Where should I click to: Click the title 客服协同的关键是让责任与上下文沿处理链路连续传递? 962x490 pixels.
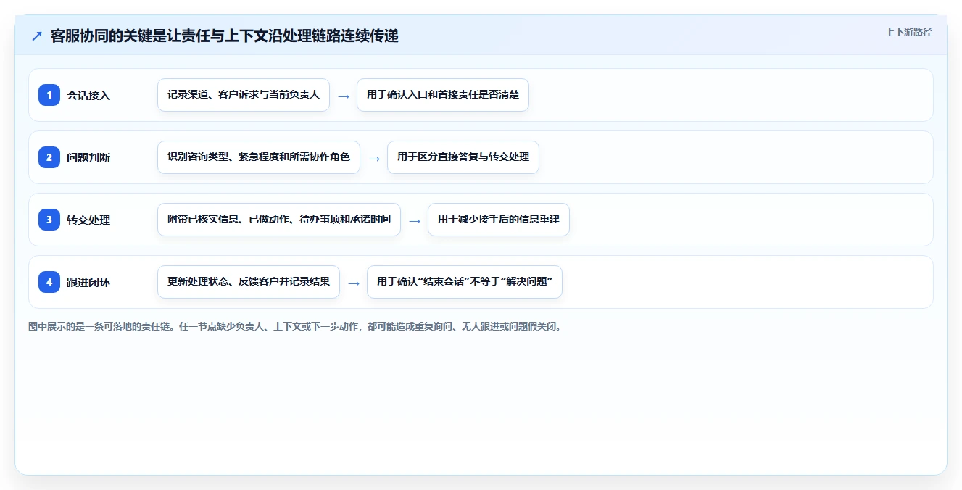225,36
